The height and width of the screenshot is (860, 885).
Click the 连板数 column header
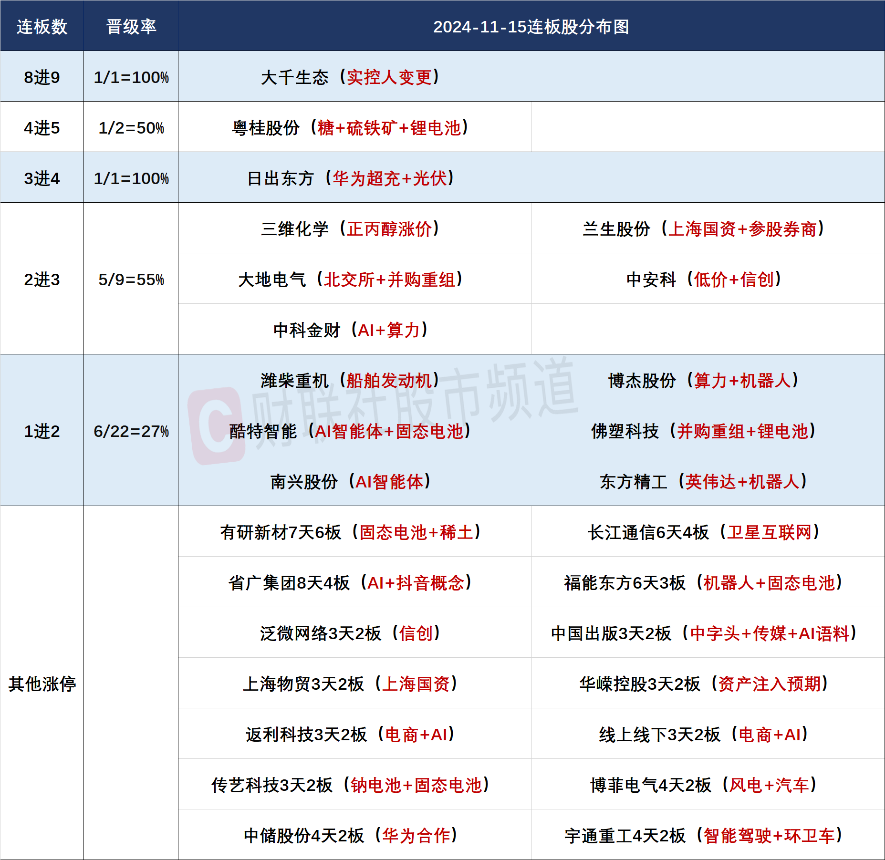click(42, 27)
